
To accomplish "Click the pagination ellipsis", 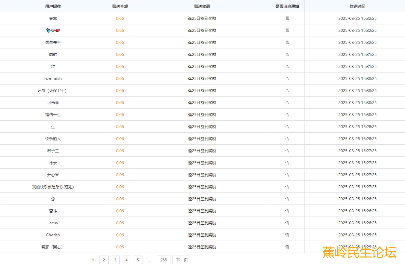I will coord(149,260).
